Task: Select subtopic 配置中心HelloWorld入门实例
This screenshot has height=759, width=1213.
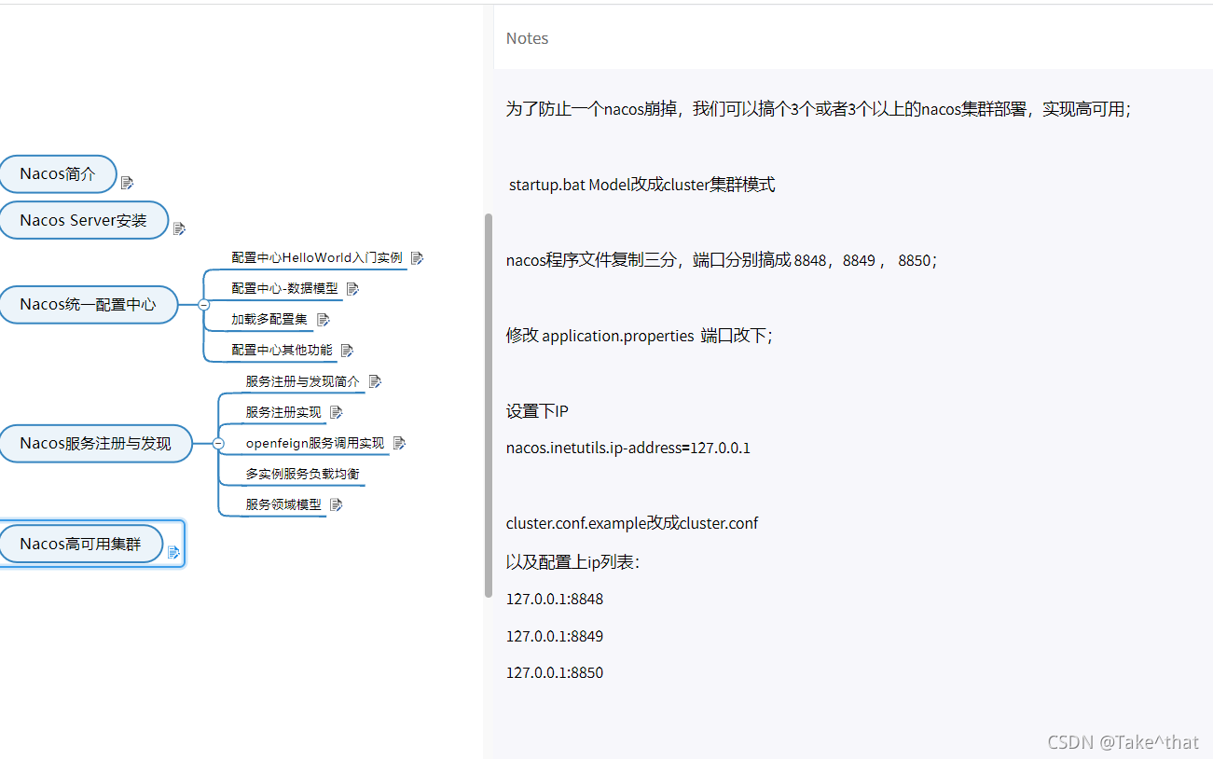Action: [x=317, y=257]
